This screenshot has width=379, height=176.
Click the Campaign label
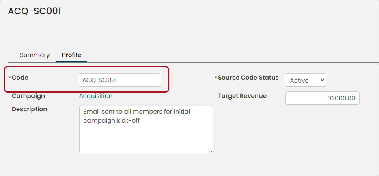pos(28,96)
